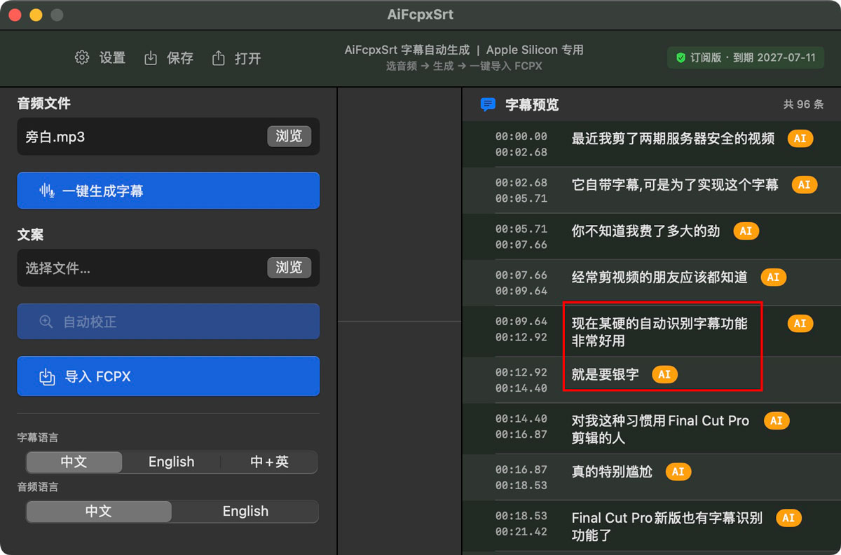Click timestamp 00:16.87 on 真的特别尴尬 row

click(x=521, y=470)
